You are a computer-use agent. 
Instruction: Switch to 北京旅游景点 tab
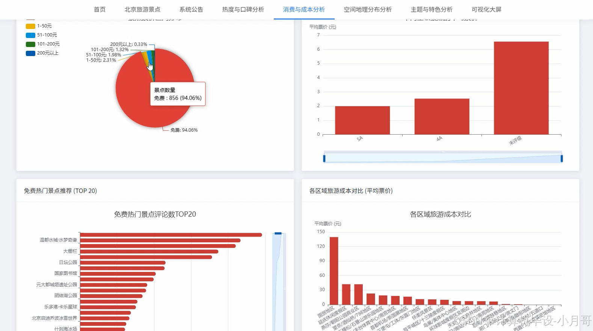pyautogui.click(x=142, y=9)
